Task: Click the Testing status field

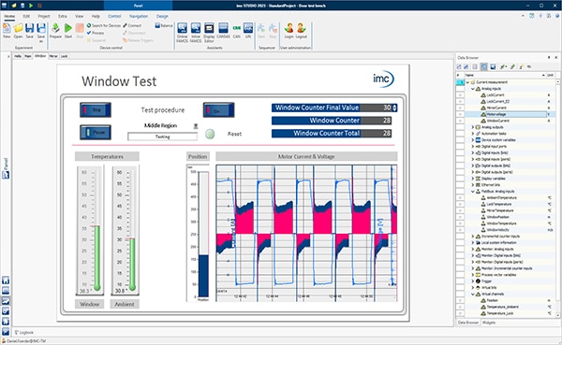Action: point(162,137)
